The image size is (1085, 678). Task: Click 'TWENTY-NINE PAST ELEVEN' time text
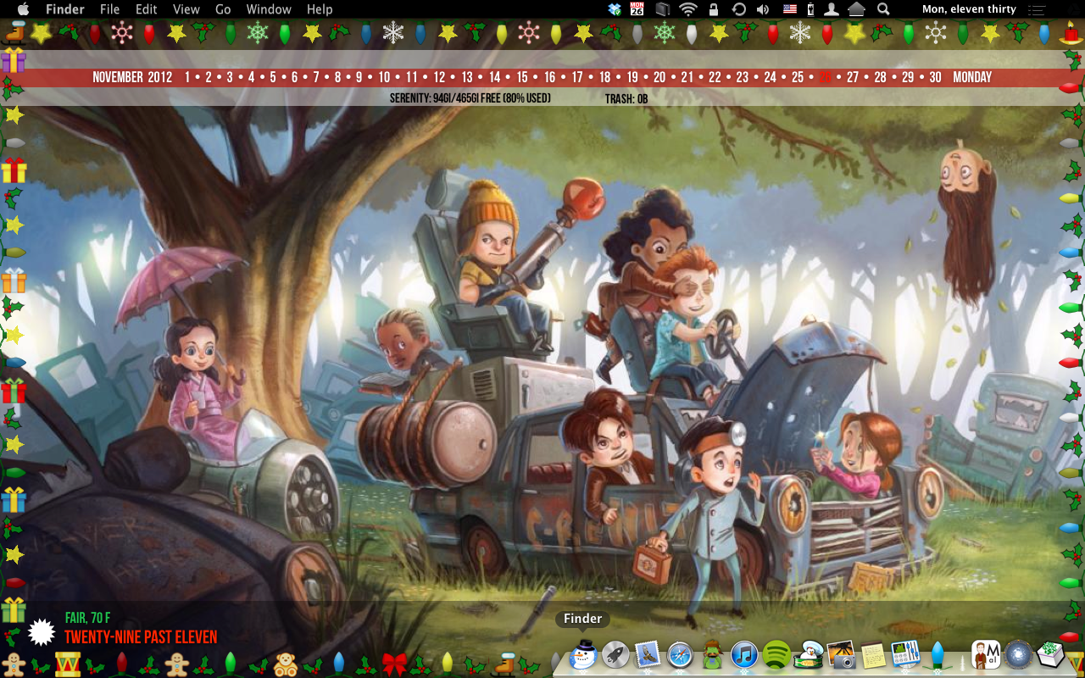[141, 637]
